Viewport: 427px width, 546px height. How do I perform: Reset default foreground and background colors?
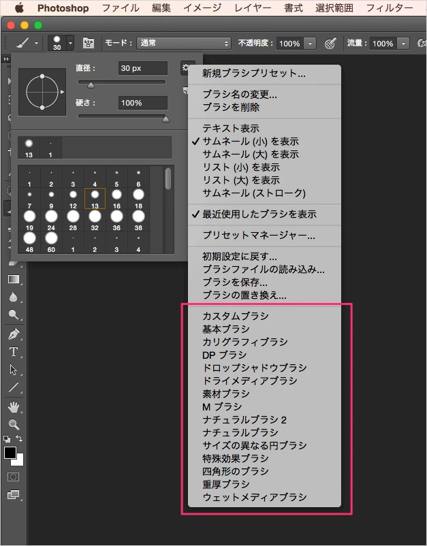[7, 438]
